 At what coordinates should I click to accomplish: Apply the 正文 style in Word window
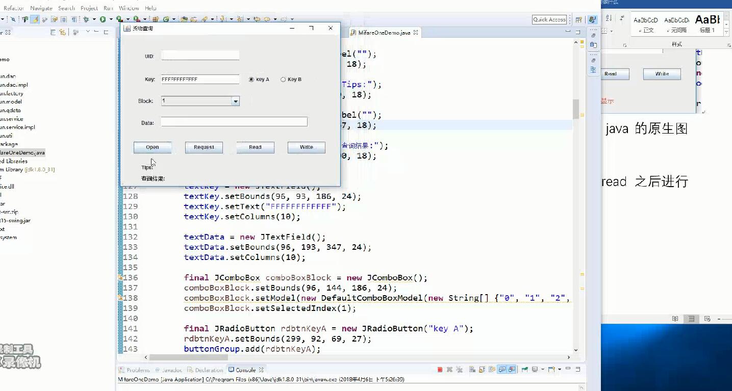coord(646,24)
